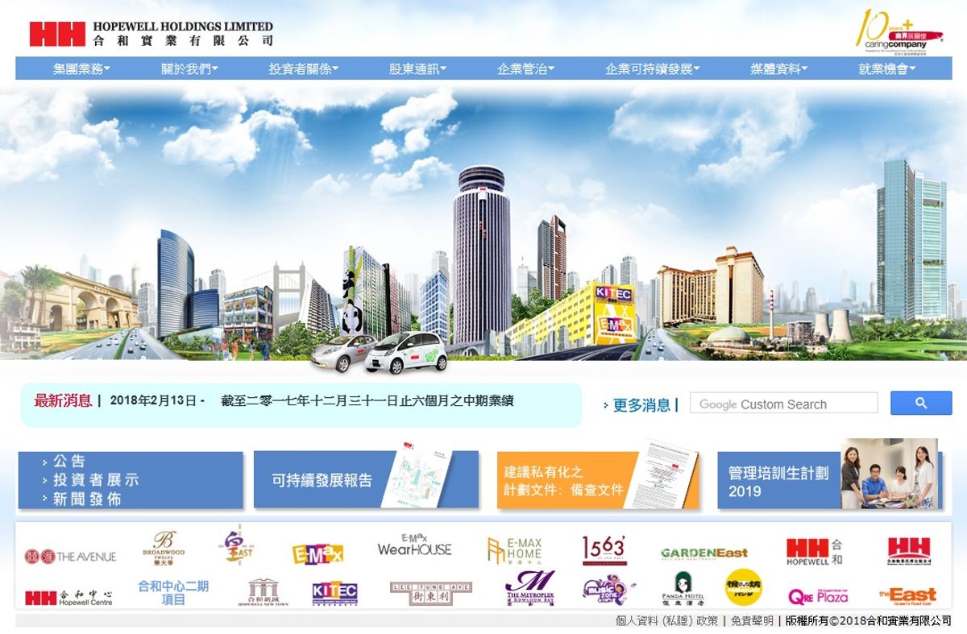Click the Hotel East star logo
The width and height of the screenshot is (967, 634).
[236, 545]
